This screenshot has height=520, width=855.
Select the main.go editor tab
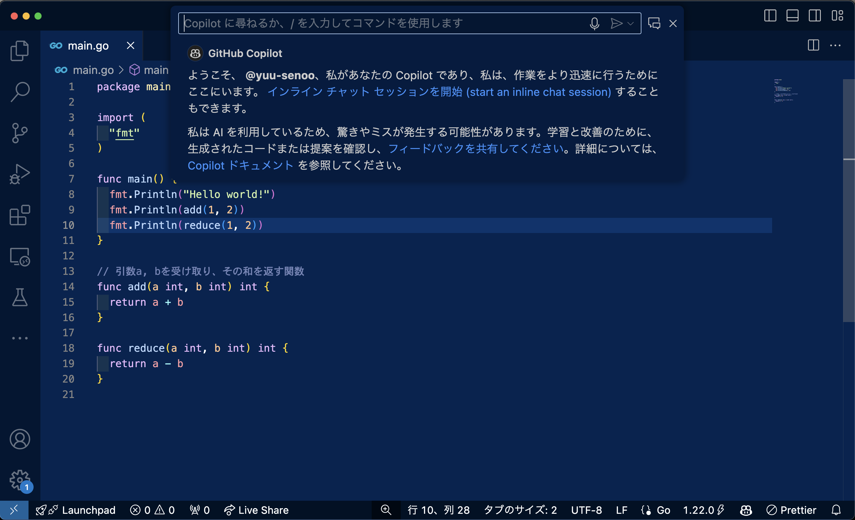pos(88,45)
